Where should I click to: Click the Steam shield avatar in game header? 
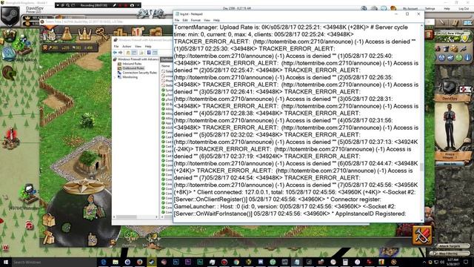(10, 16)
